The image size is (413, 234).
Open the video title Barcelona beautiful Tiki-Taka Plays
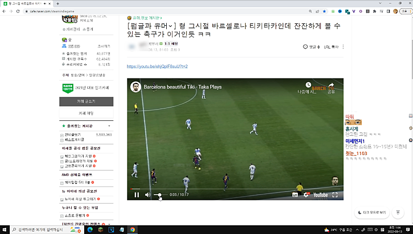pyautogui.click(x=183, y=87)
